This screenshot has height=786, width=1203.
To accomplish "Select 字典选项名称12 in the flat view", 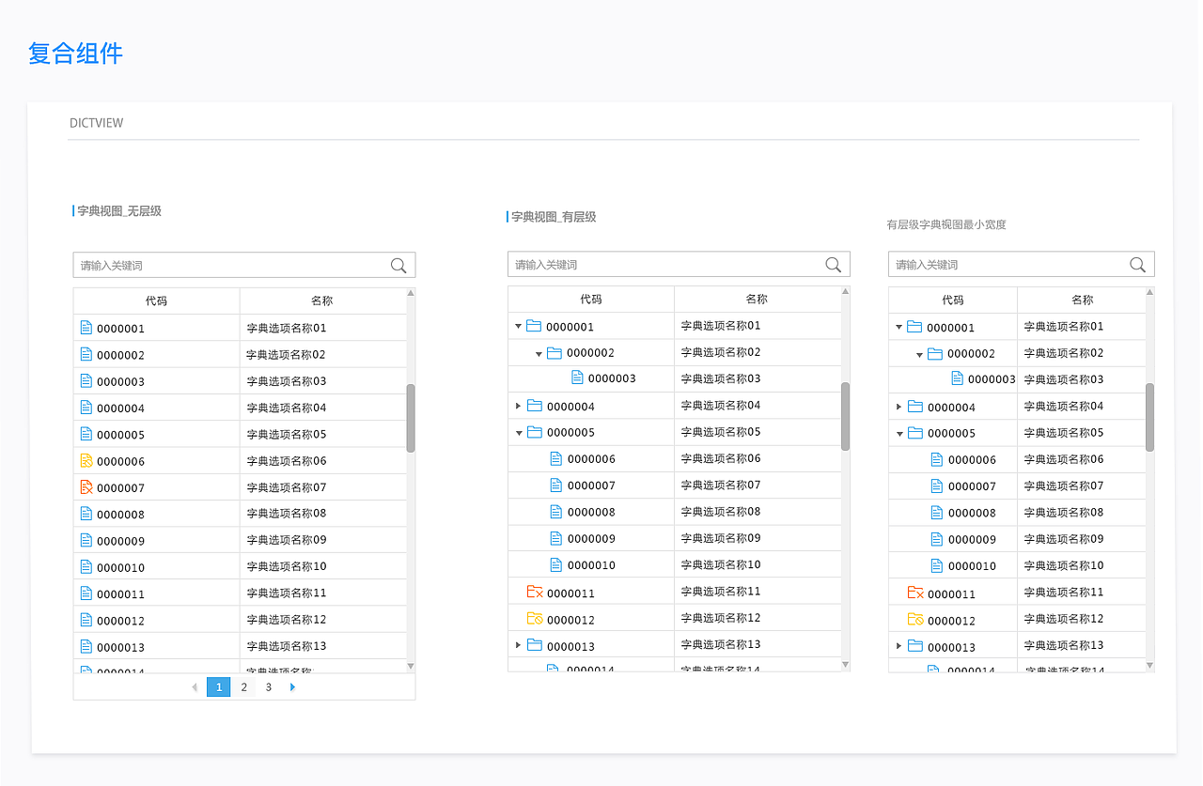I will (x=287, y=620).
